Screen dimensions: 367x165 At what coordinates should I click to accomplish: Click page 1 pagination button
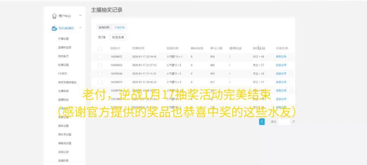[x=261, y=122]
